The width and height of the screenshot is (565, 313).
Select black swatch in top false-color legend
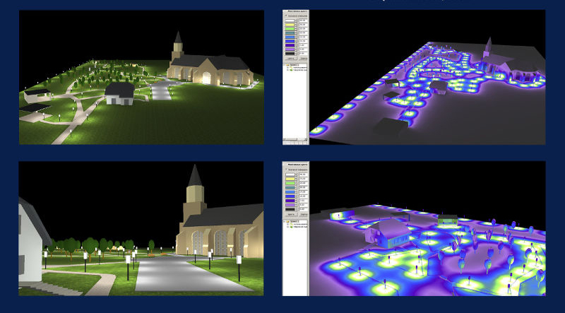[x=290, y=54]
